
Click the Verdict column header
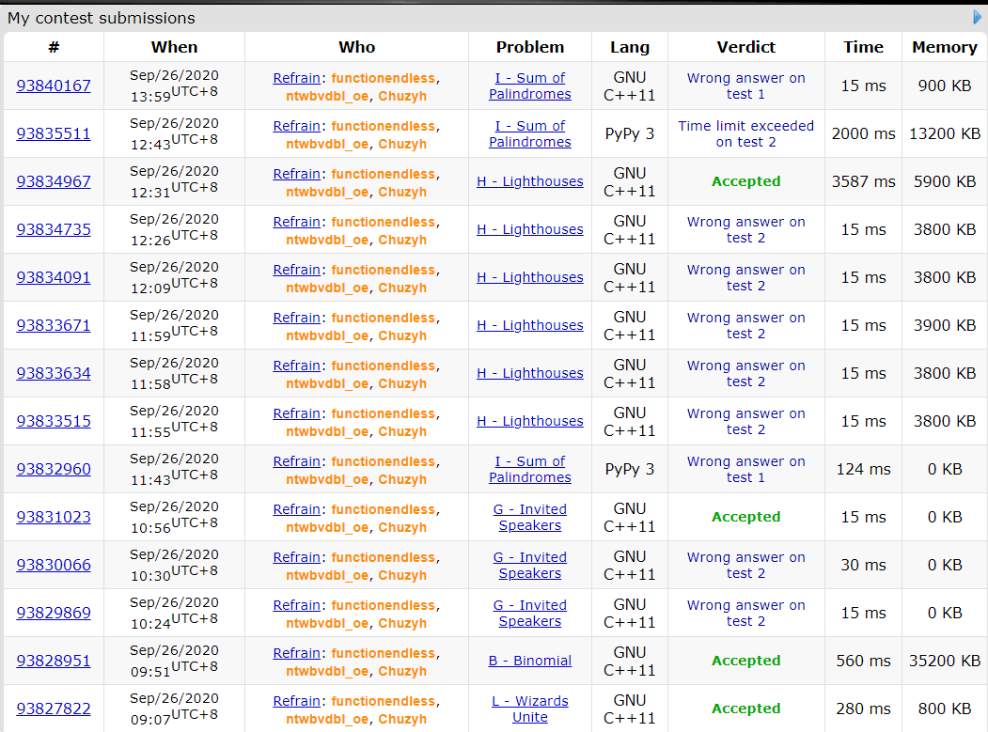coord(745,47)
